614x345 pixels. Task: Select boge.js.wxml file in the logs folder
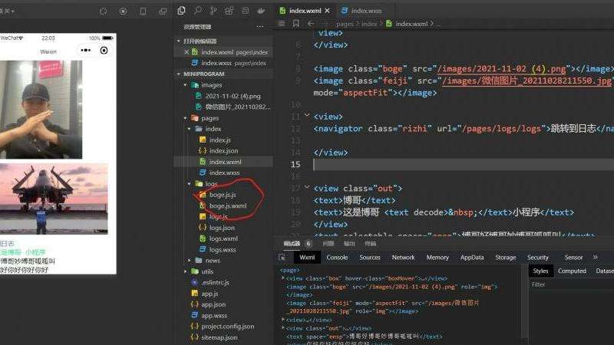tap(227, 206)
